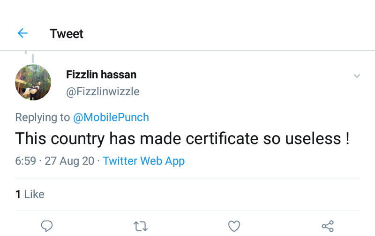View who liked via '1 Like'
This screenshot has width=375, height=236.
click(x=30, y=194)
